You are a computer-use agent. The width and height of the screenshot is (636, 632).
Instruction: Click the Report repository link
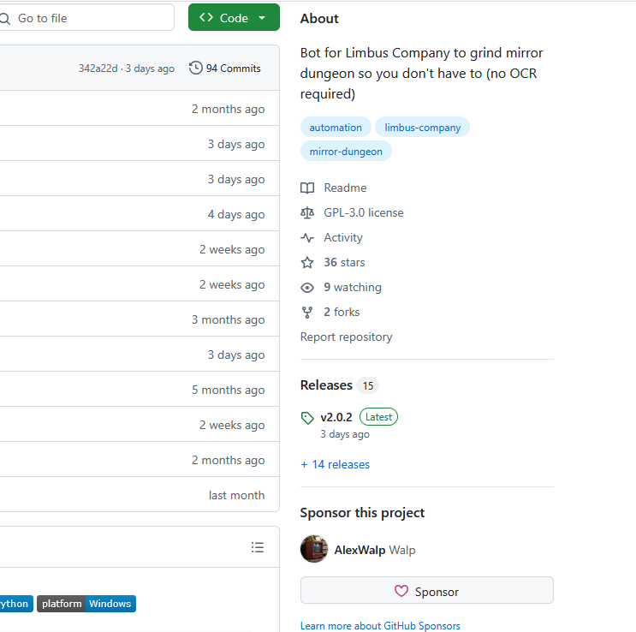[x=346, y=337]
